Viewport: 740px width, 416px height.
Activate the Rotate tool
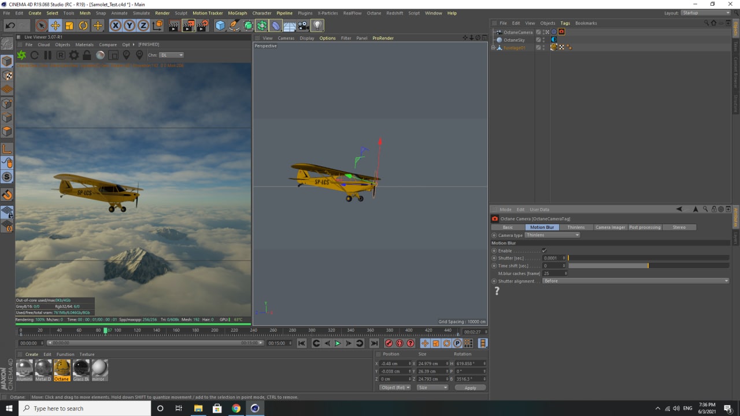pos(83,25)
